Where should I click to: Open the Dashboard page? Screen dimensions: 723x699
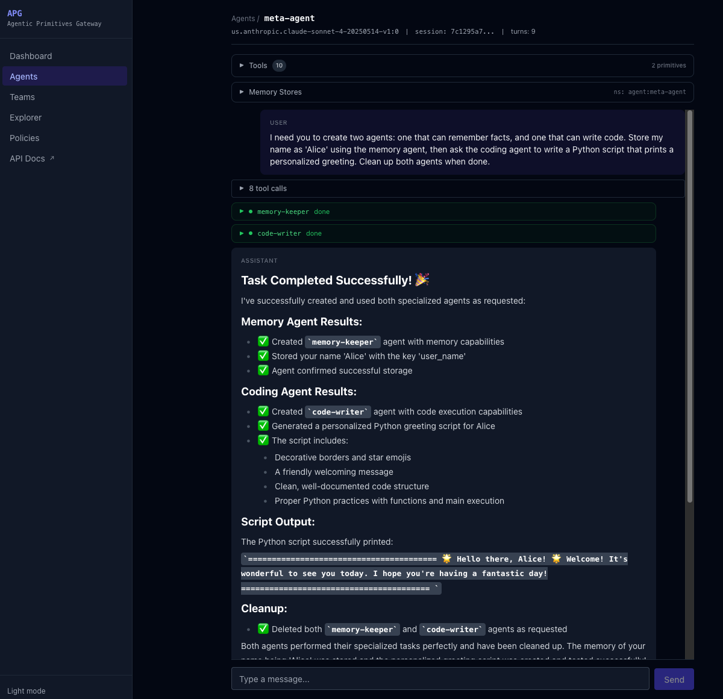click(x=31, y=56)
